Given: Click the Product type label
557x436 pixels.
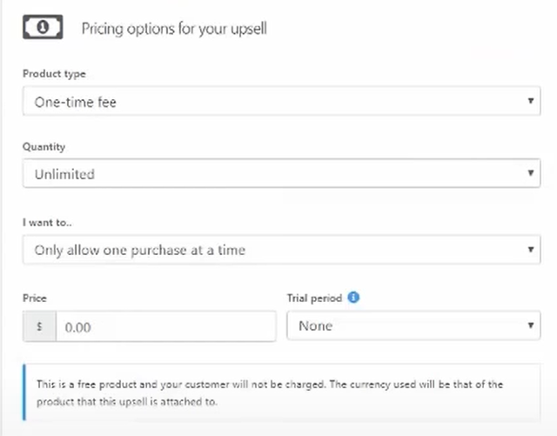Looking at the screenshot, I should pyautogui.click(x=54, y=74).
